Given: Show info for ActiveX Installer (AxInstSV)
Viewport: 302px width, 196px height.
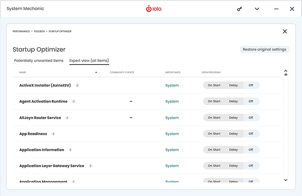Looking at the screenshot, I should coord(77,85).
